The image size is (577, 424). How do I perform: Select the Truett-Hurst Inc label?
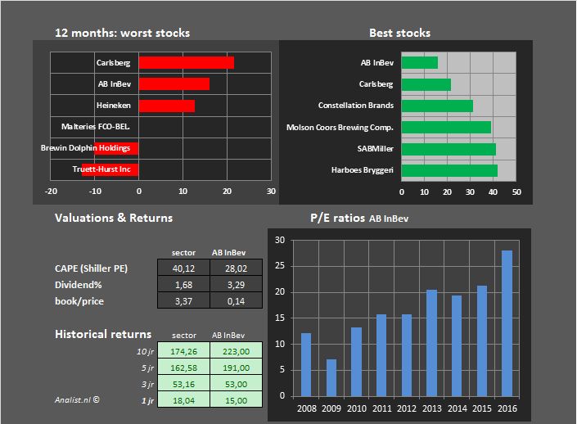101,169
